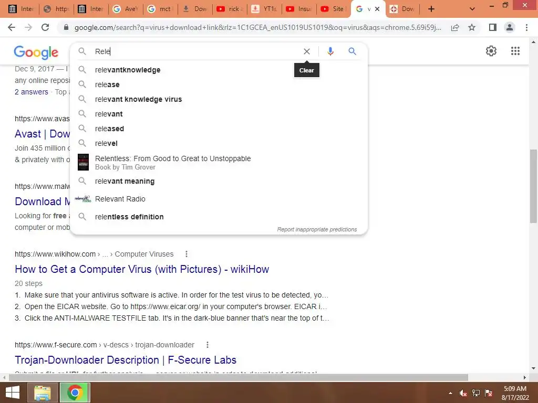Viewport: 538px width, 403px height.
Task: Go to Google home via the logo
Action: pyautogui.click(x=36, y=52)
